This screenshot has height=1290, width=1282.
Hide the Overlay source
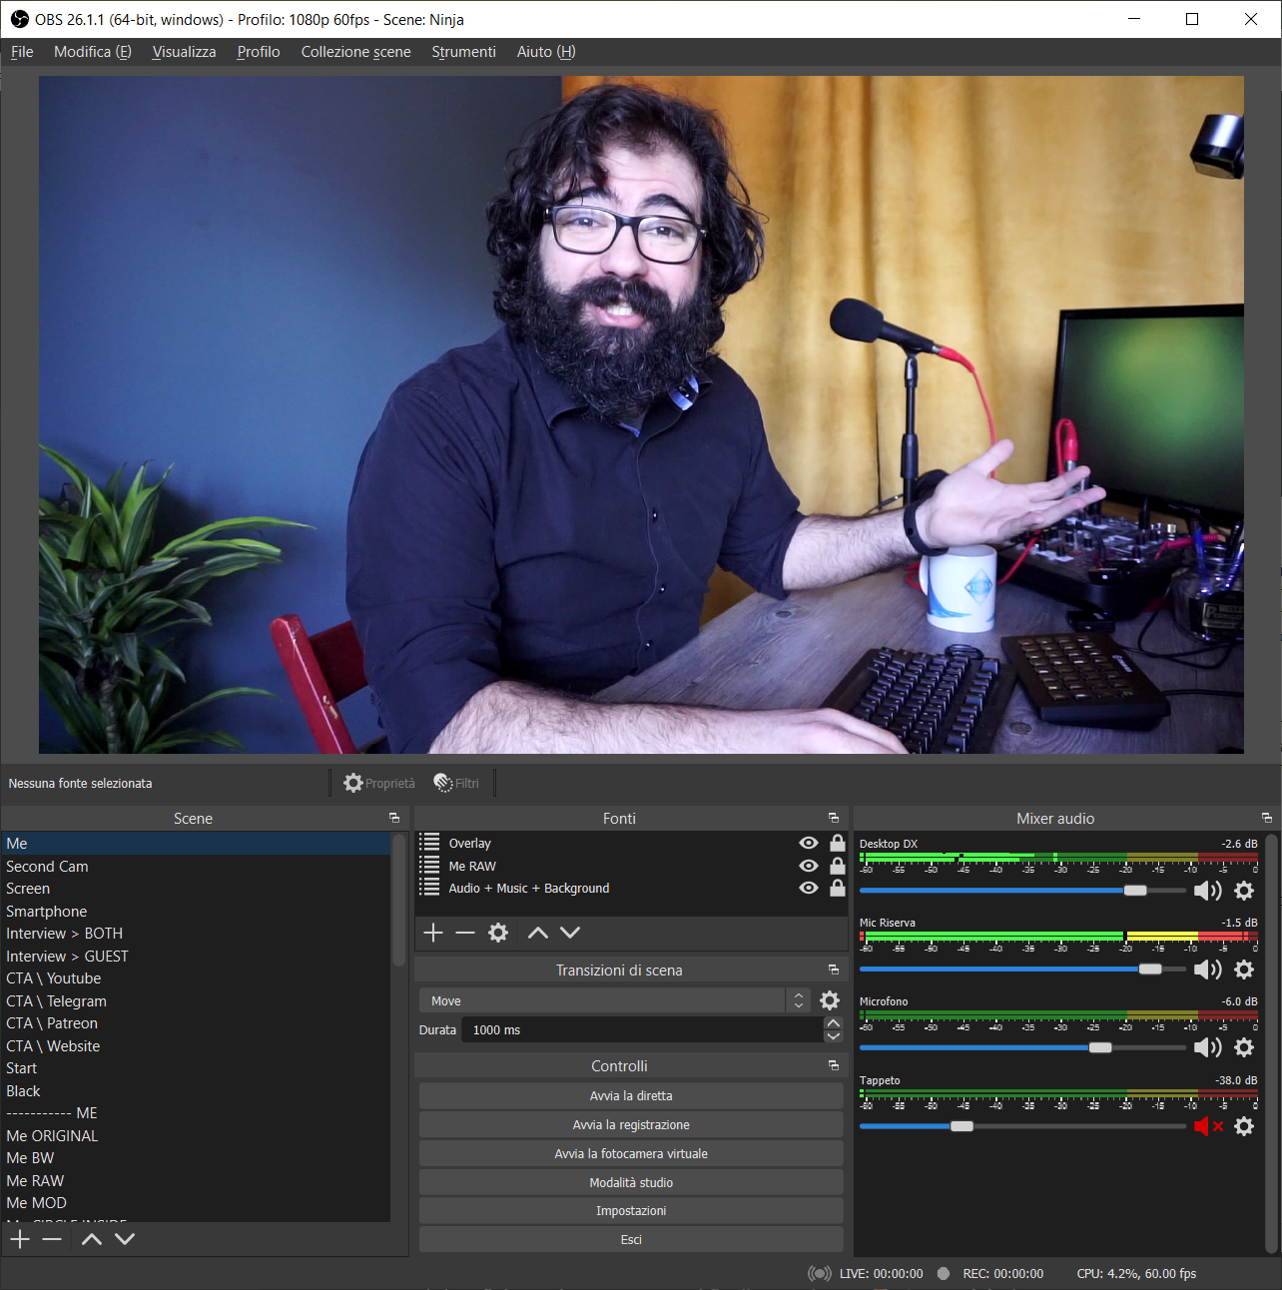(x=809, y=844)
